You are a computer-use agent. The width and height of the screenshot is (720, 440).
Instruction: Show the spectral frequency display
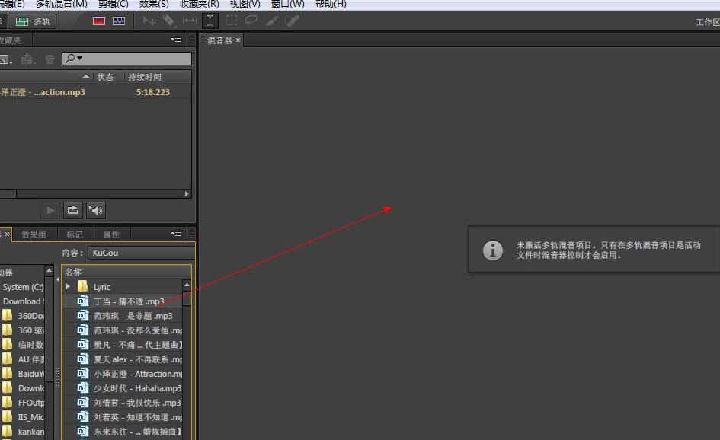(99, 21)
